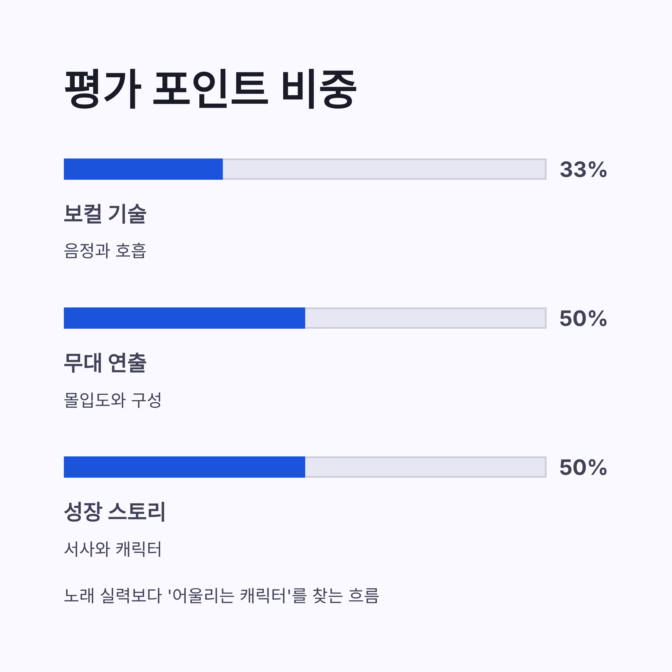Click the blue filled portion of the 무대 연출 bar
The height and width of the screenshot is (672, 672).
pos(184,318)
